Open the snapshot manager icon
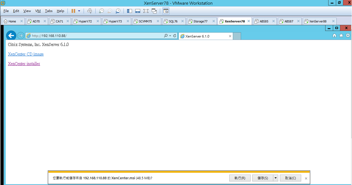The image size is (352, 185). point(118,11)
